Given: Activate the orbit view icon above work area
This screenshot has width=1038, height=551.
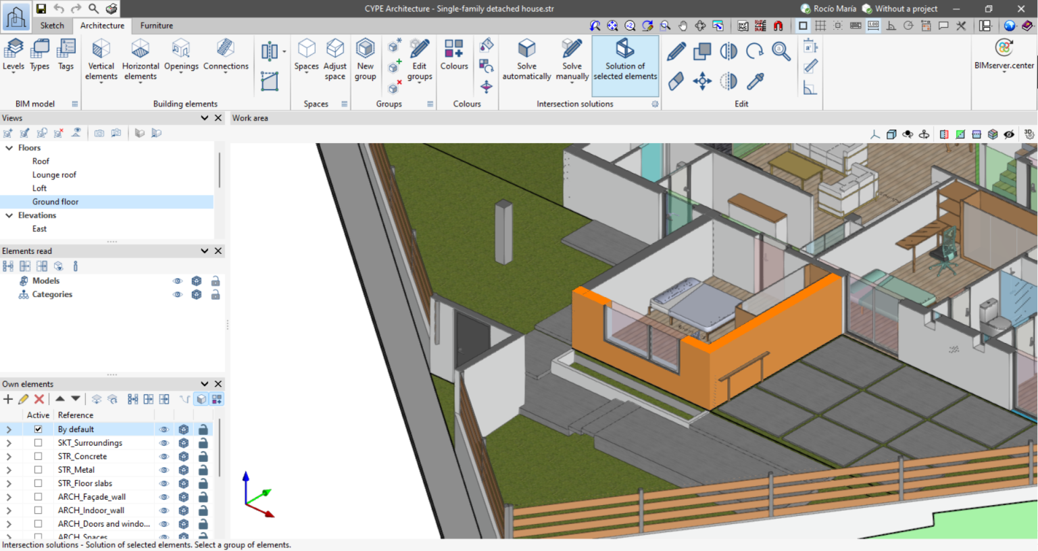Looking at the screenshot, I should point(908,134).
